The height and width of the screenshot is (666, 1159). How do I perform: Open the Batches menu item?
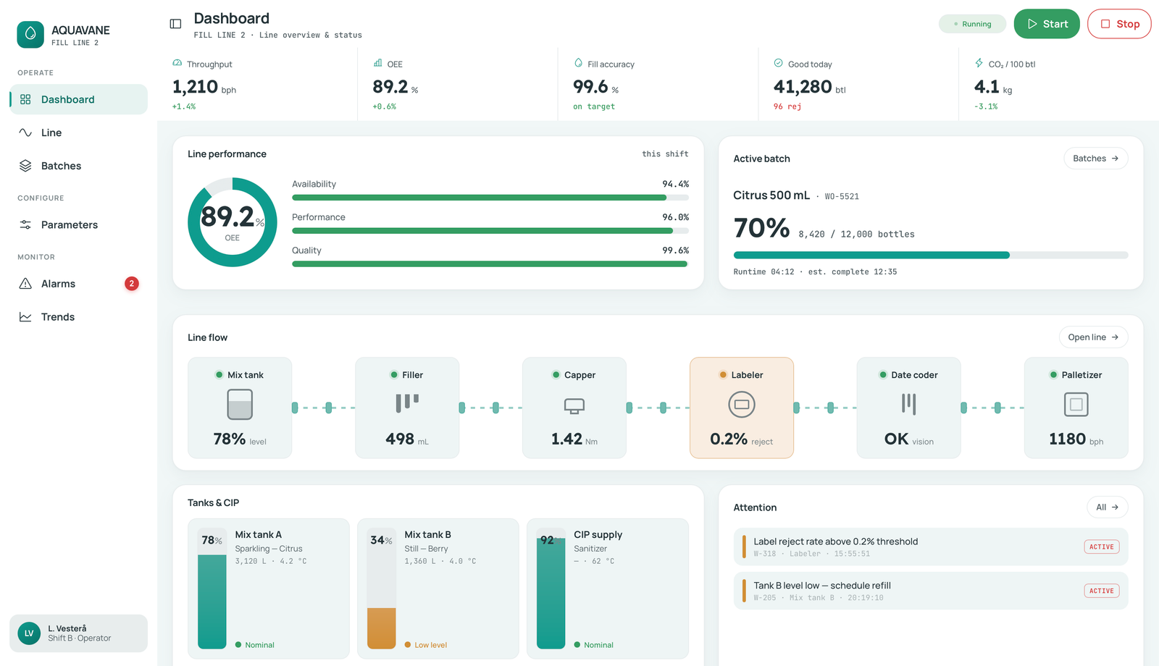[78, 166]
